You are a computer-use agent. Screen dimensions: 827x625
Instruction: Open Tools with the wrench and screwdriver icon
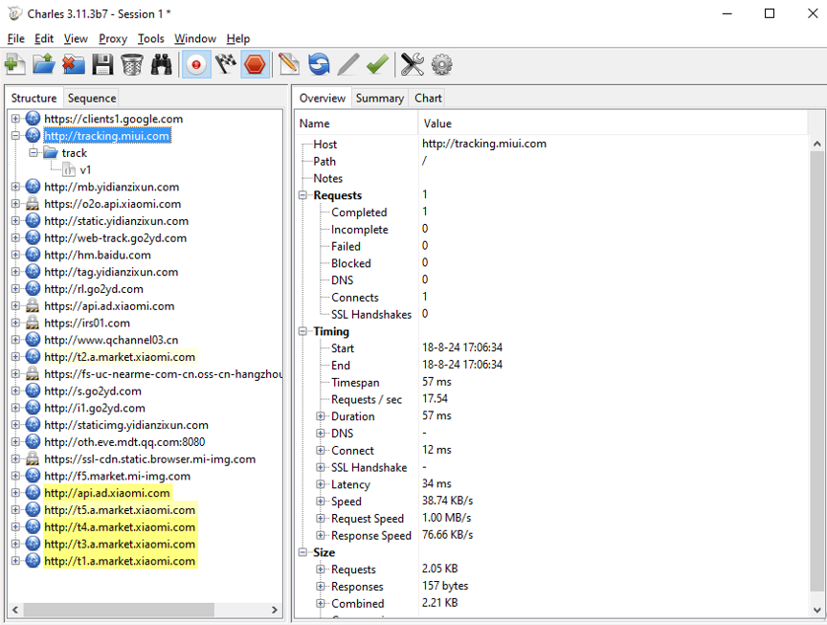point(412,64)
